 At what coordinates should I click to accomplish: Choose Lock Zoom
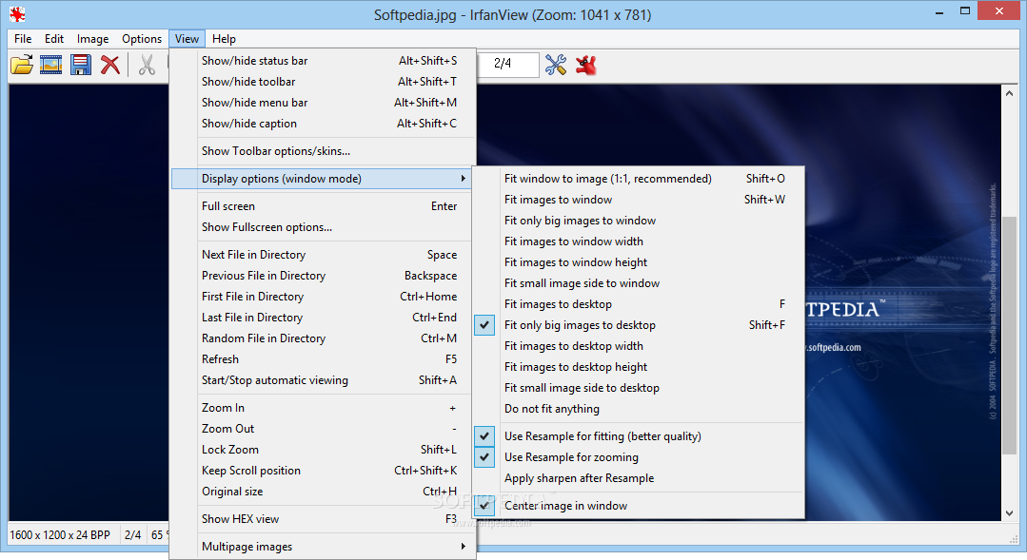[322, 450]
